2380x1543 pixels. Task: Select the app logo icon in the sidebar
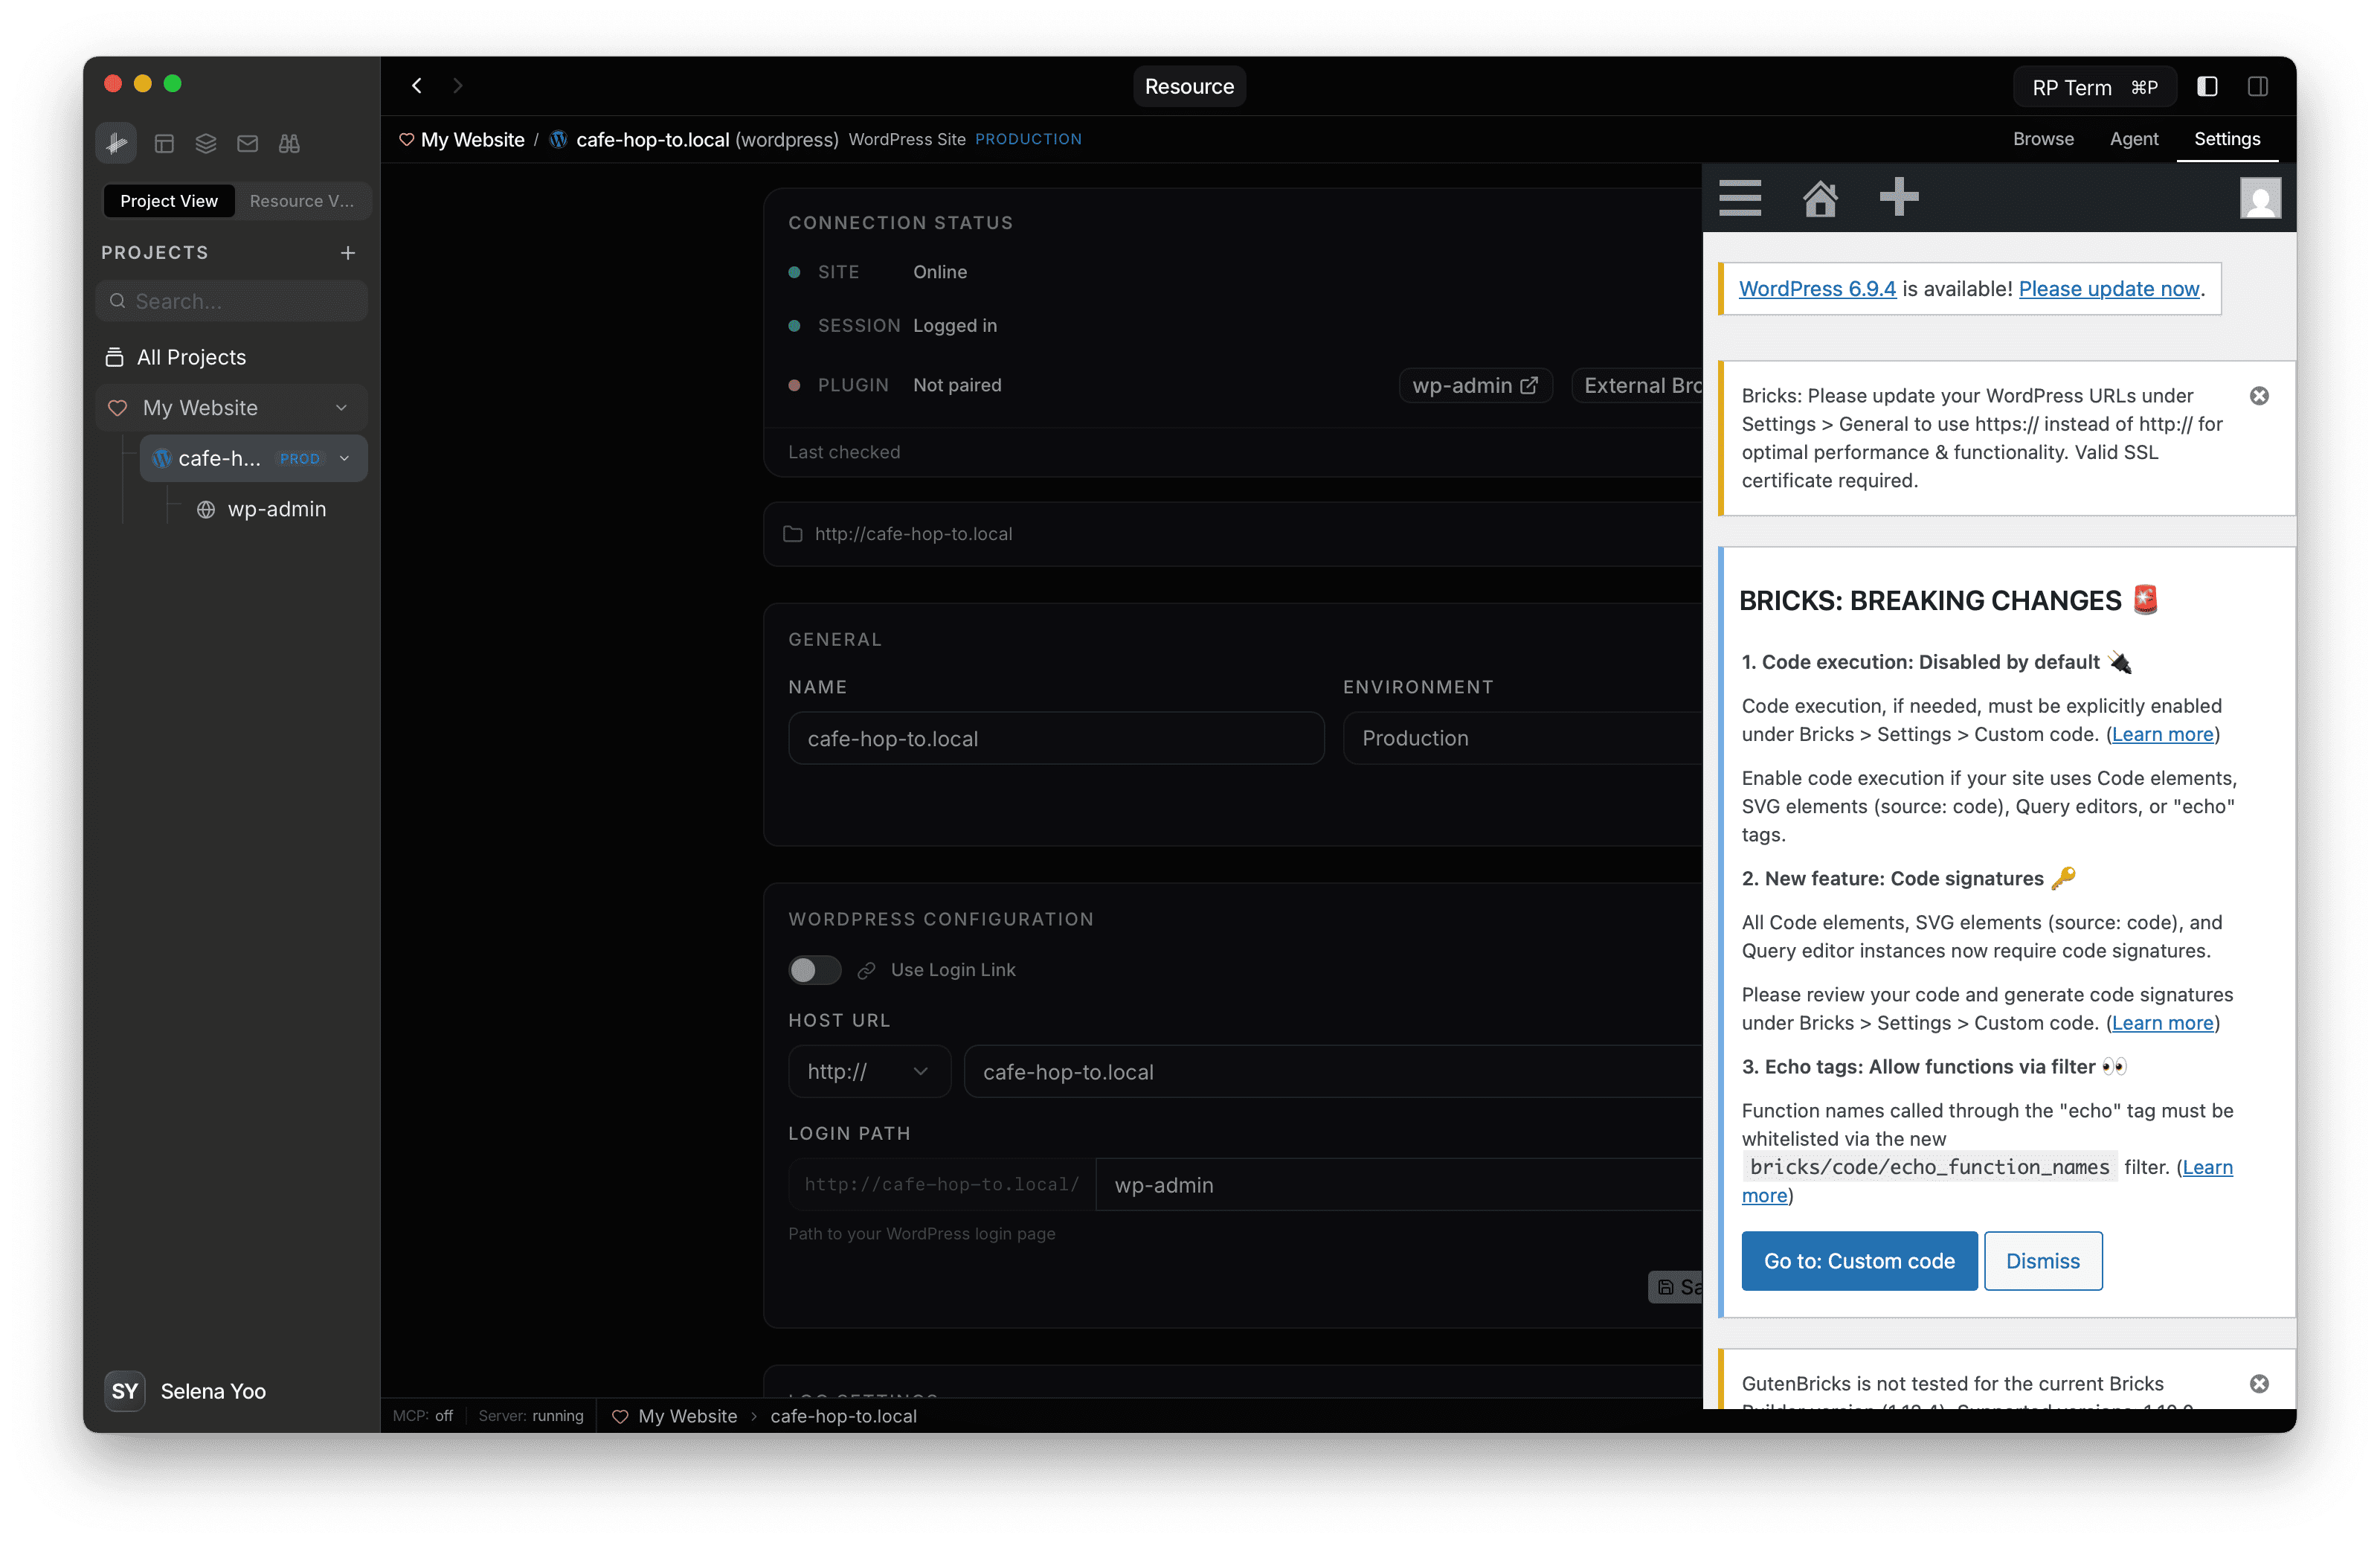[116, 143]
